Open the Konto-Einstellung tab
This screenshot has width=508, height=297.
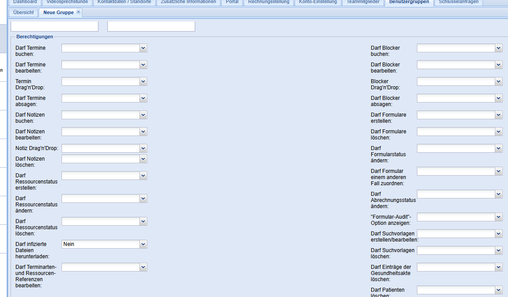[318, 2]
